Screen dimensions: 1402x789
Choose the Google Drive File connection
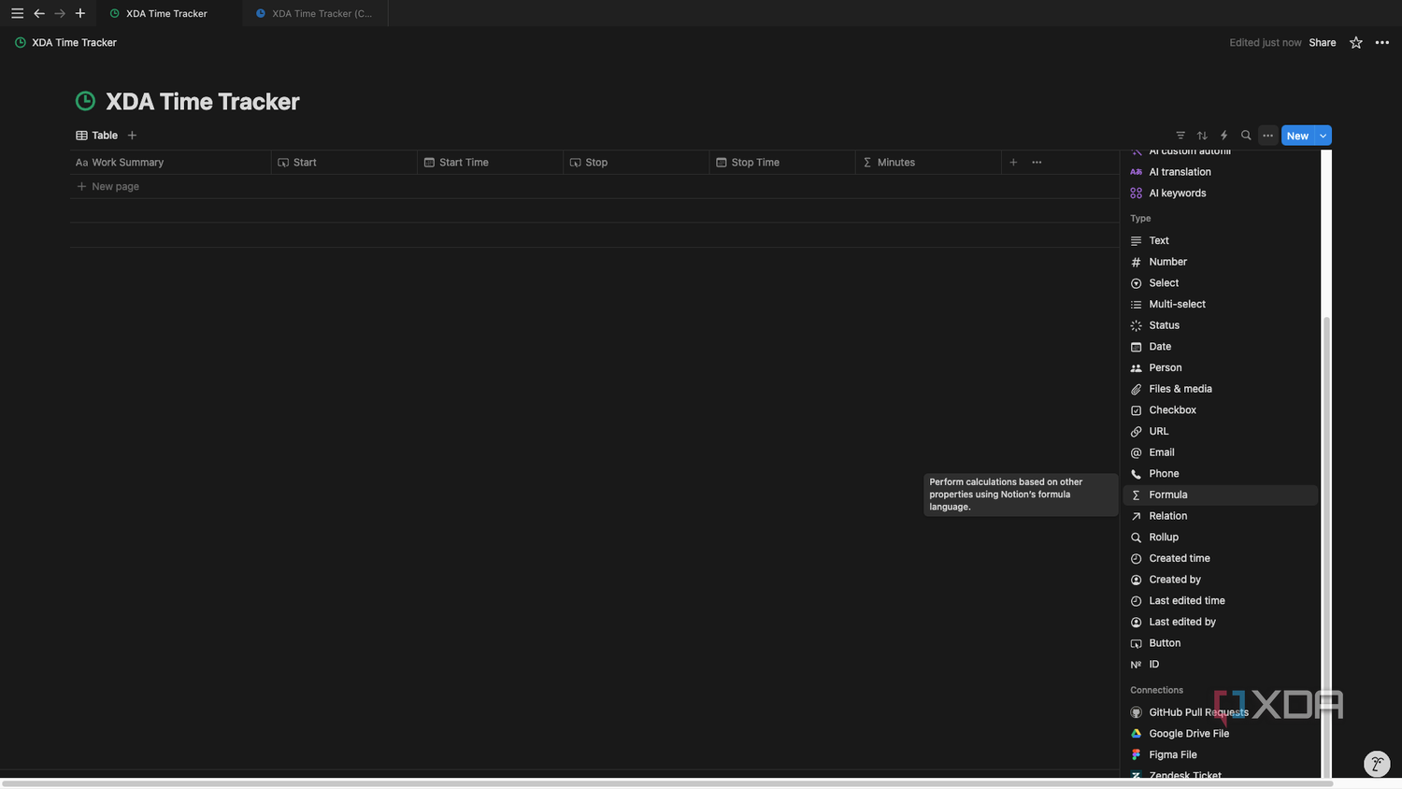[x=1220, y=734]
